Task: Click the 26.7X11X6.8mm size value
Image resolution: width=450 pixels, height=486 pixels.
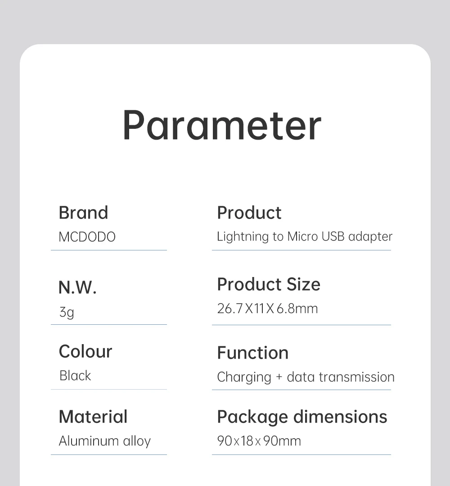Action: (x=267, y=309)
